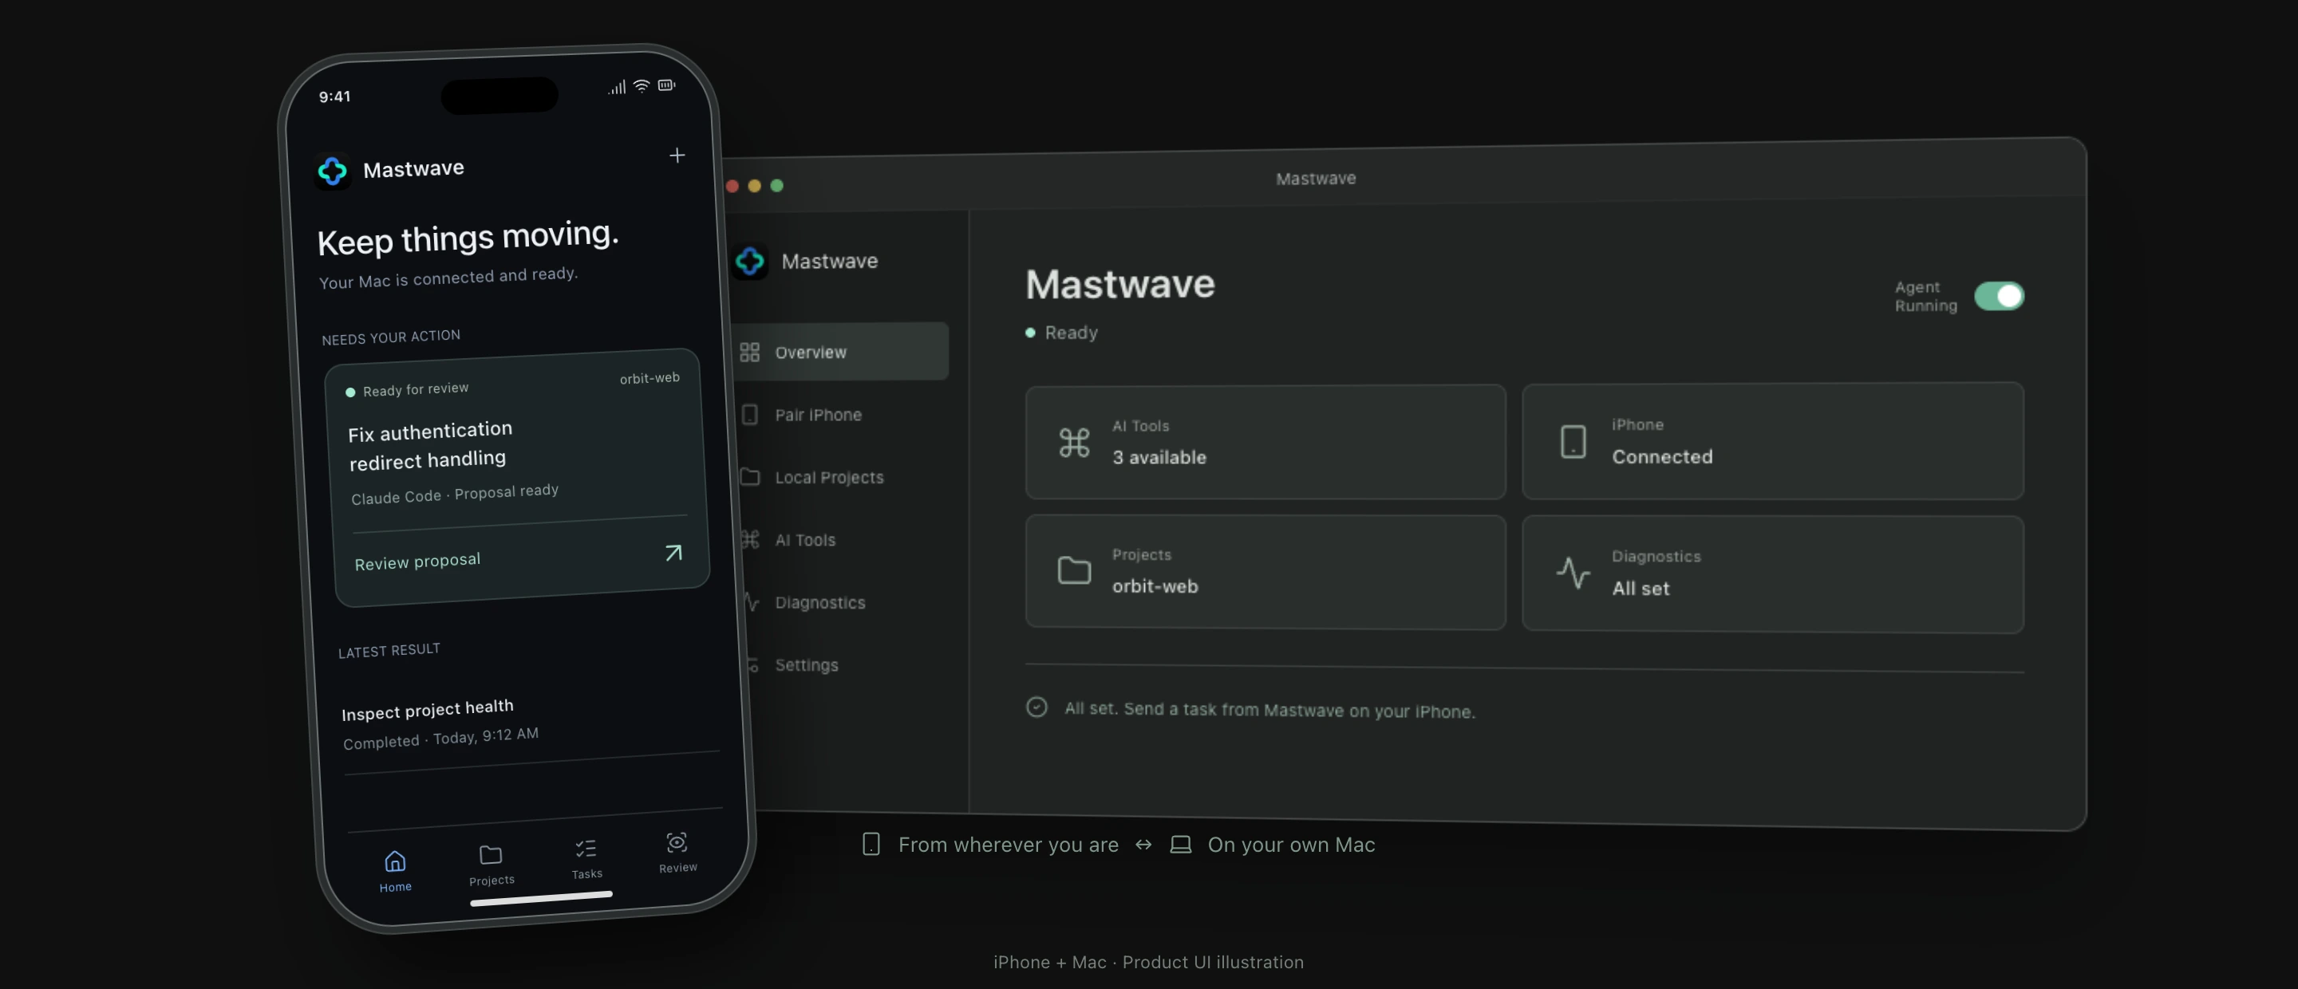The image size is (2298, 989).
Task: Click the iPhone home indicator bar
Action: (542, 897)
